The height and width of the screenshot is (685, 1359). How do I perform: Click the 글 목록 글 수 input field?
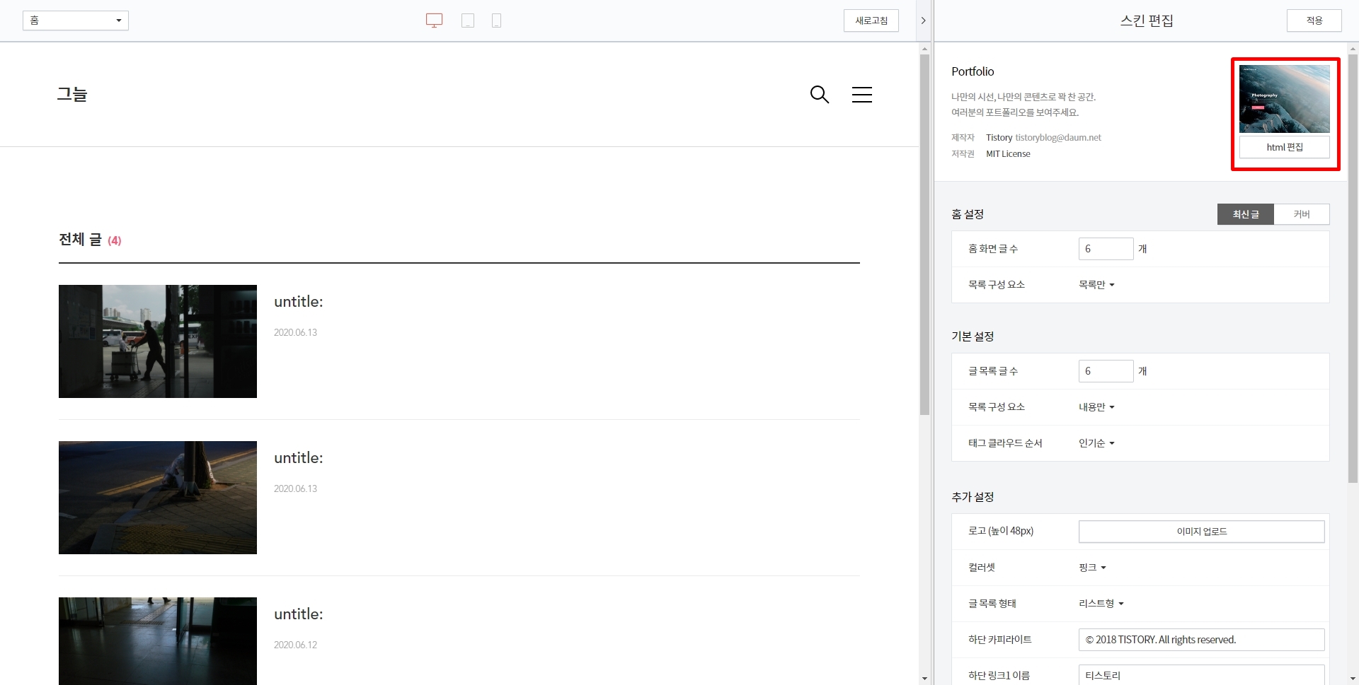pos(1106,371)
